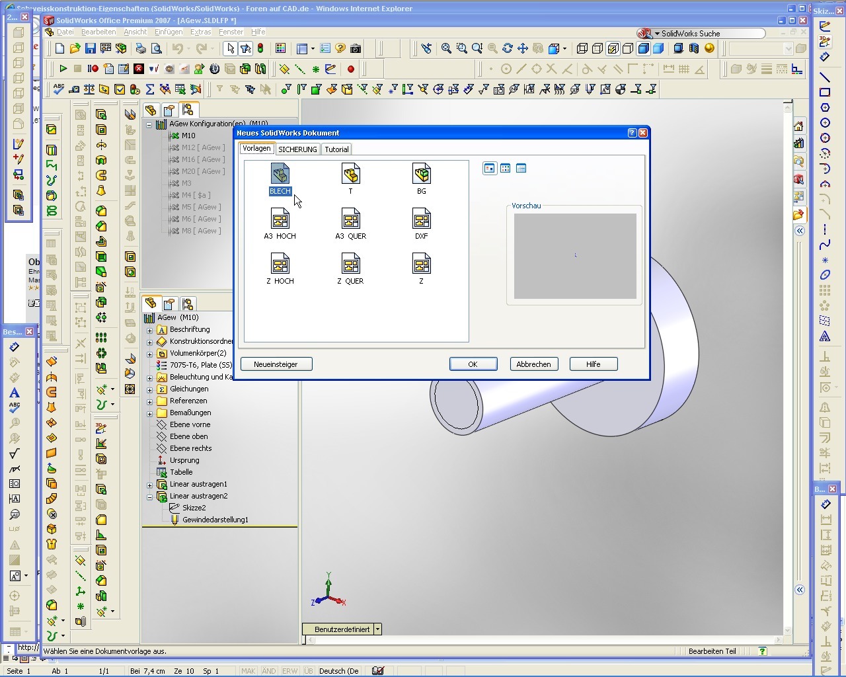Switch dialog to detailed list view
846x677 pixels.
coord(521,169)
